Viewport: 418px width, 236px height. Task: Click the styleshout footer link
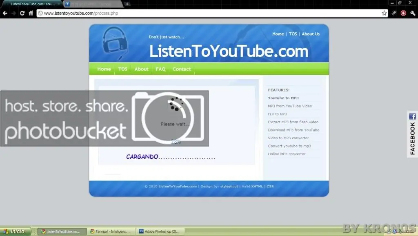[x=229, y=187]
